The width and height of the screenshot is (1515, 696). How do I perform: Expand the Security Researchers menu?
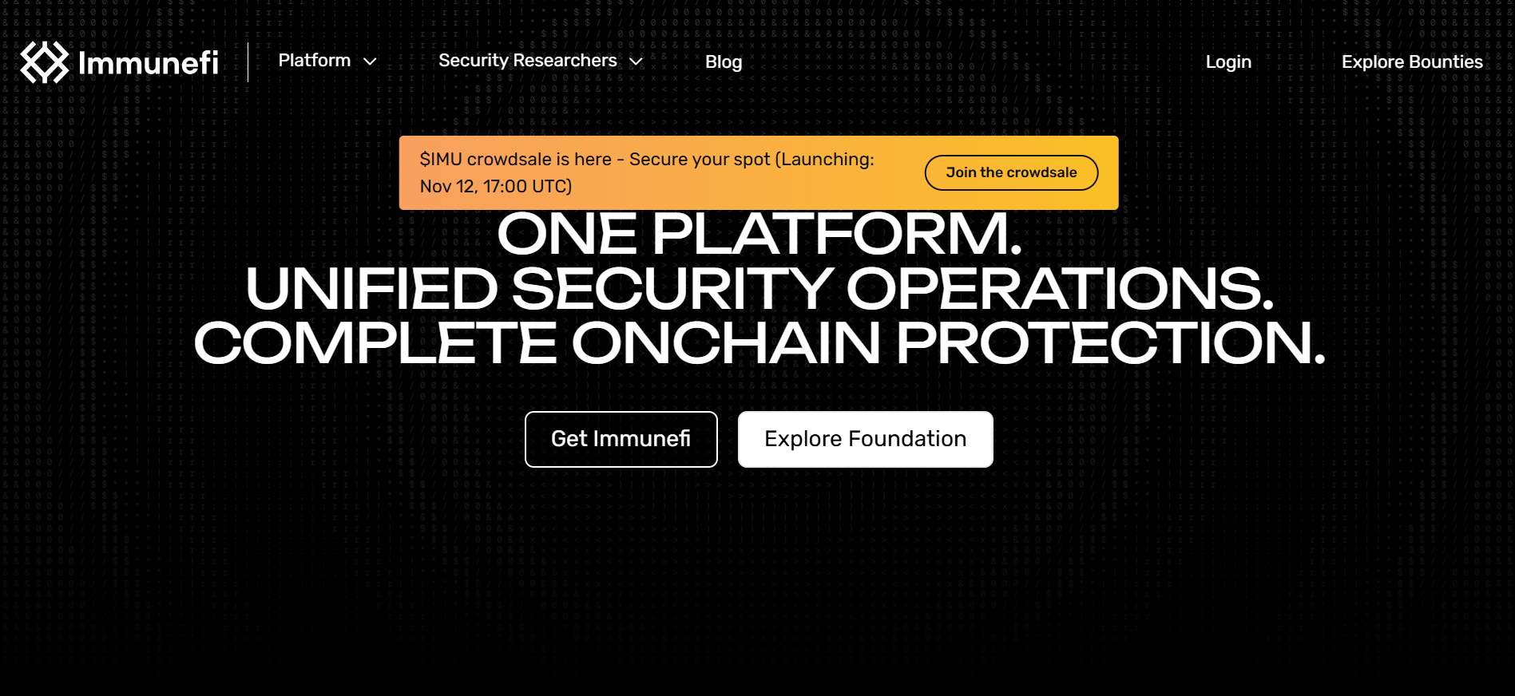529,61
